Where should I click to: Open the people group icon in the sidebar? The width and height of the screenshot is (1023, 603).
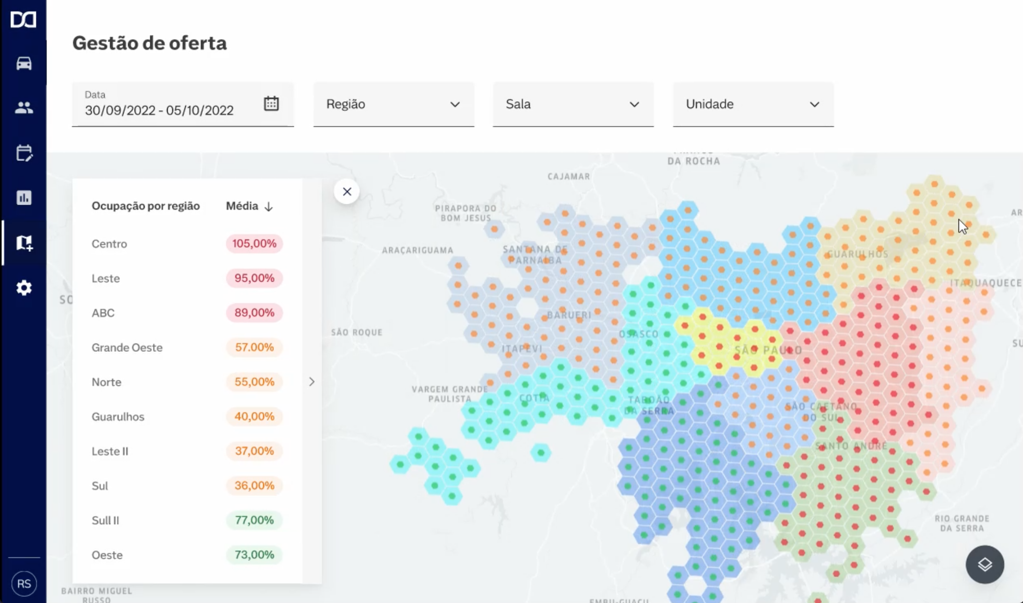pos(24,108)
